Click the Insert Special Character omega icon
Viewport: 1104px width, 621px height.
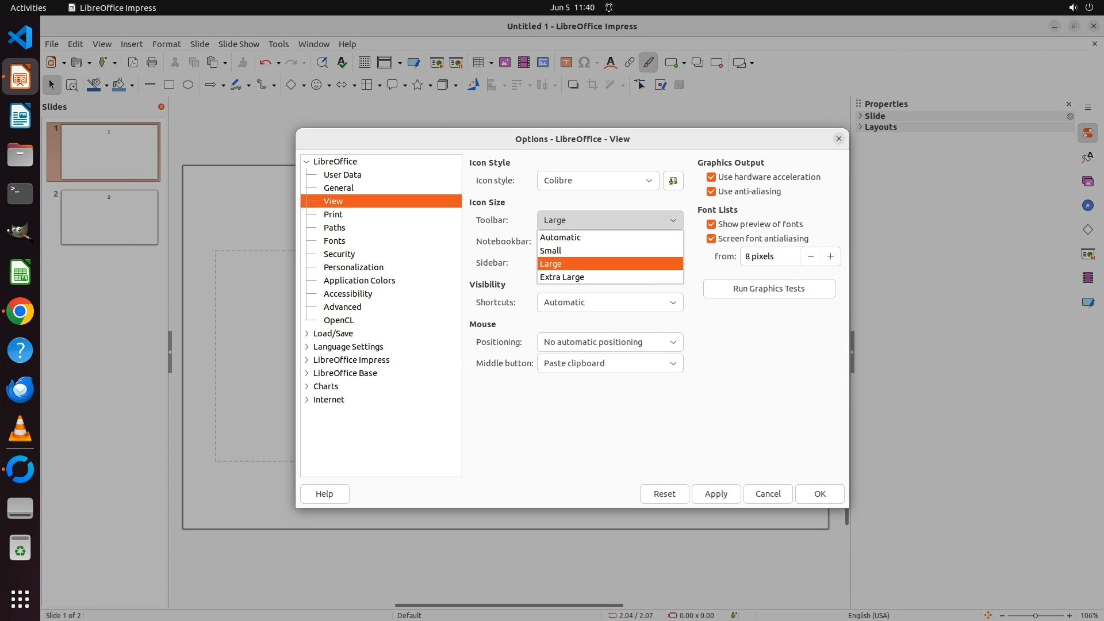(584, 63)
